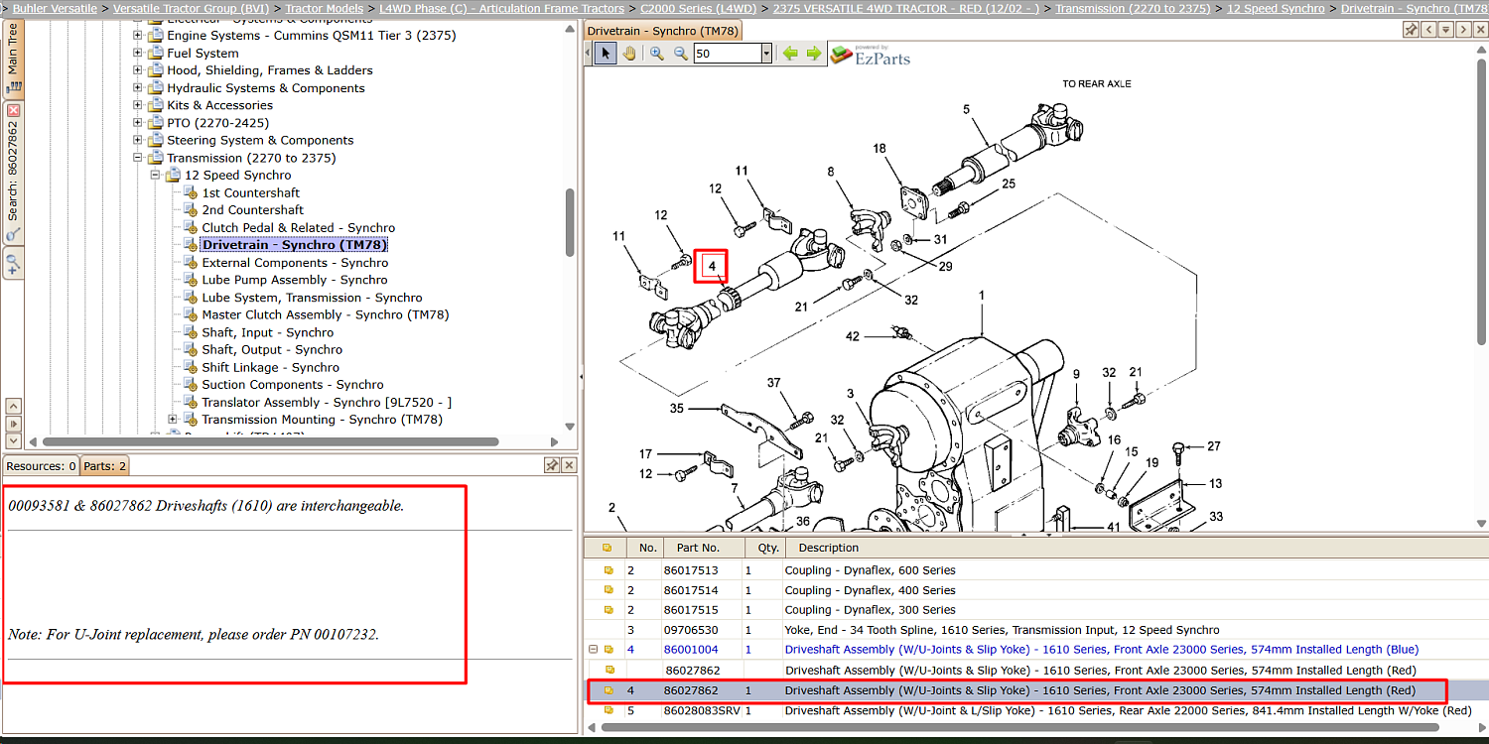Click the note icon for part 86017515
The height and width of the screenshot is (744, 1489).
tap(609, 610)
